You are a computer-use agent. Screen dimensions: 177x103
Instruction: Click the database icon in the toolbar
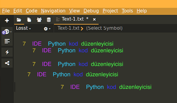[49, 20]
